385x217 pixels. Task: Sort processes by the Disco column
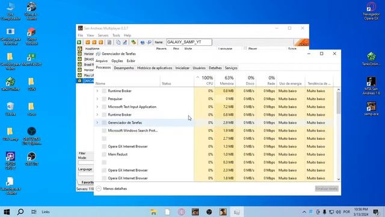click(246, 80)
